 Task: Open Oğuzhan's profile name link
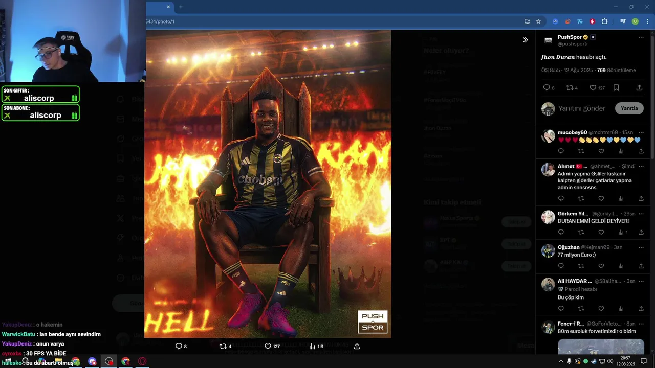pos(568,247)
